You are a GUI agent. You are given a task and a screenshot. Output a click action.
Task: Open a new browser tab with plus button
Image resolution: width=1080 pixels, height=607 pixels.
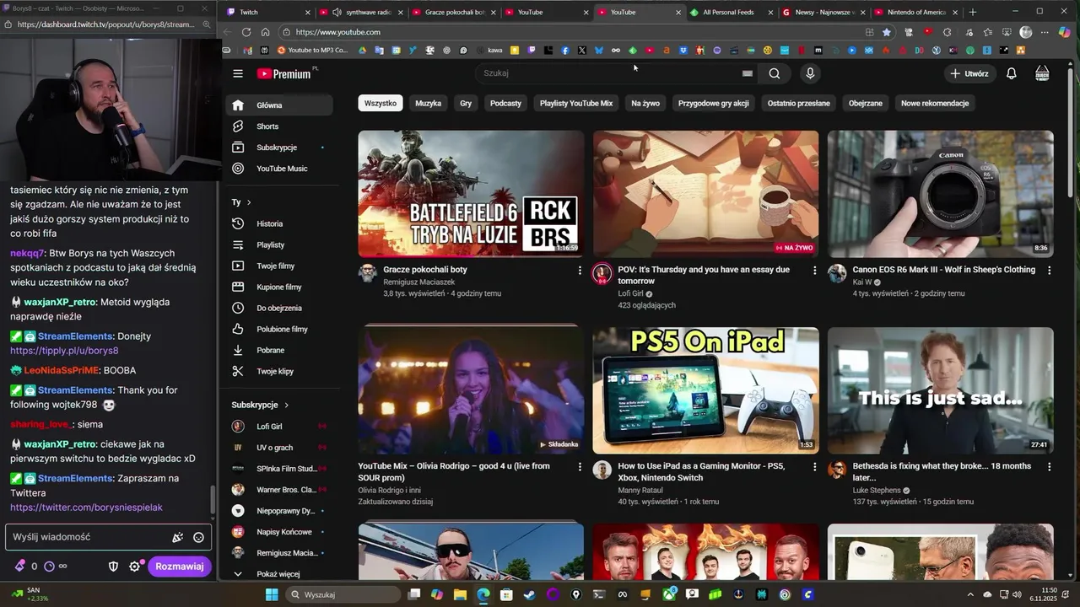coord(973,12)
